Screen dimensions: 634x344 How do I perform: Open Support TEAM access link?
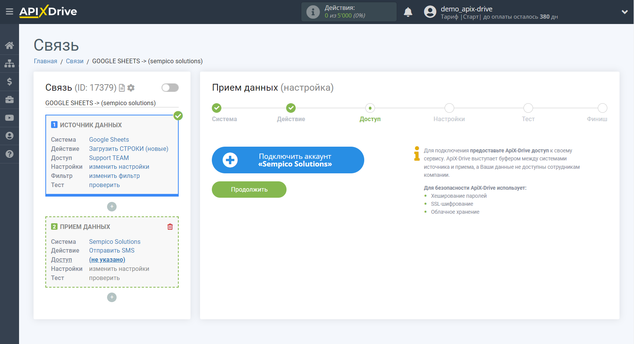pos(109,158)
